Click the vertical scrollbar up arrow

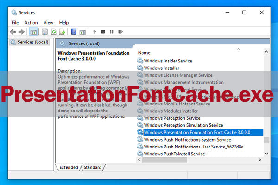pyautogui.click(x=266, y=52)
